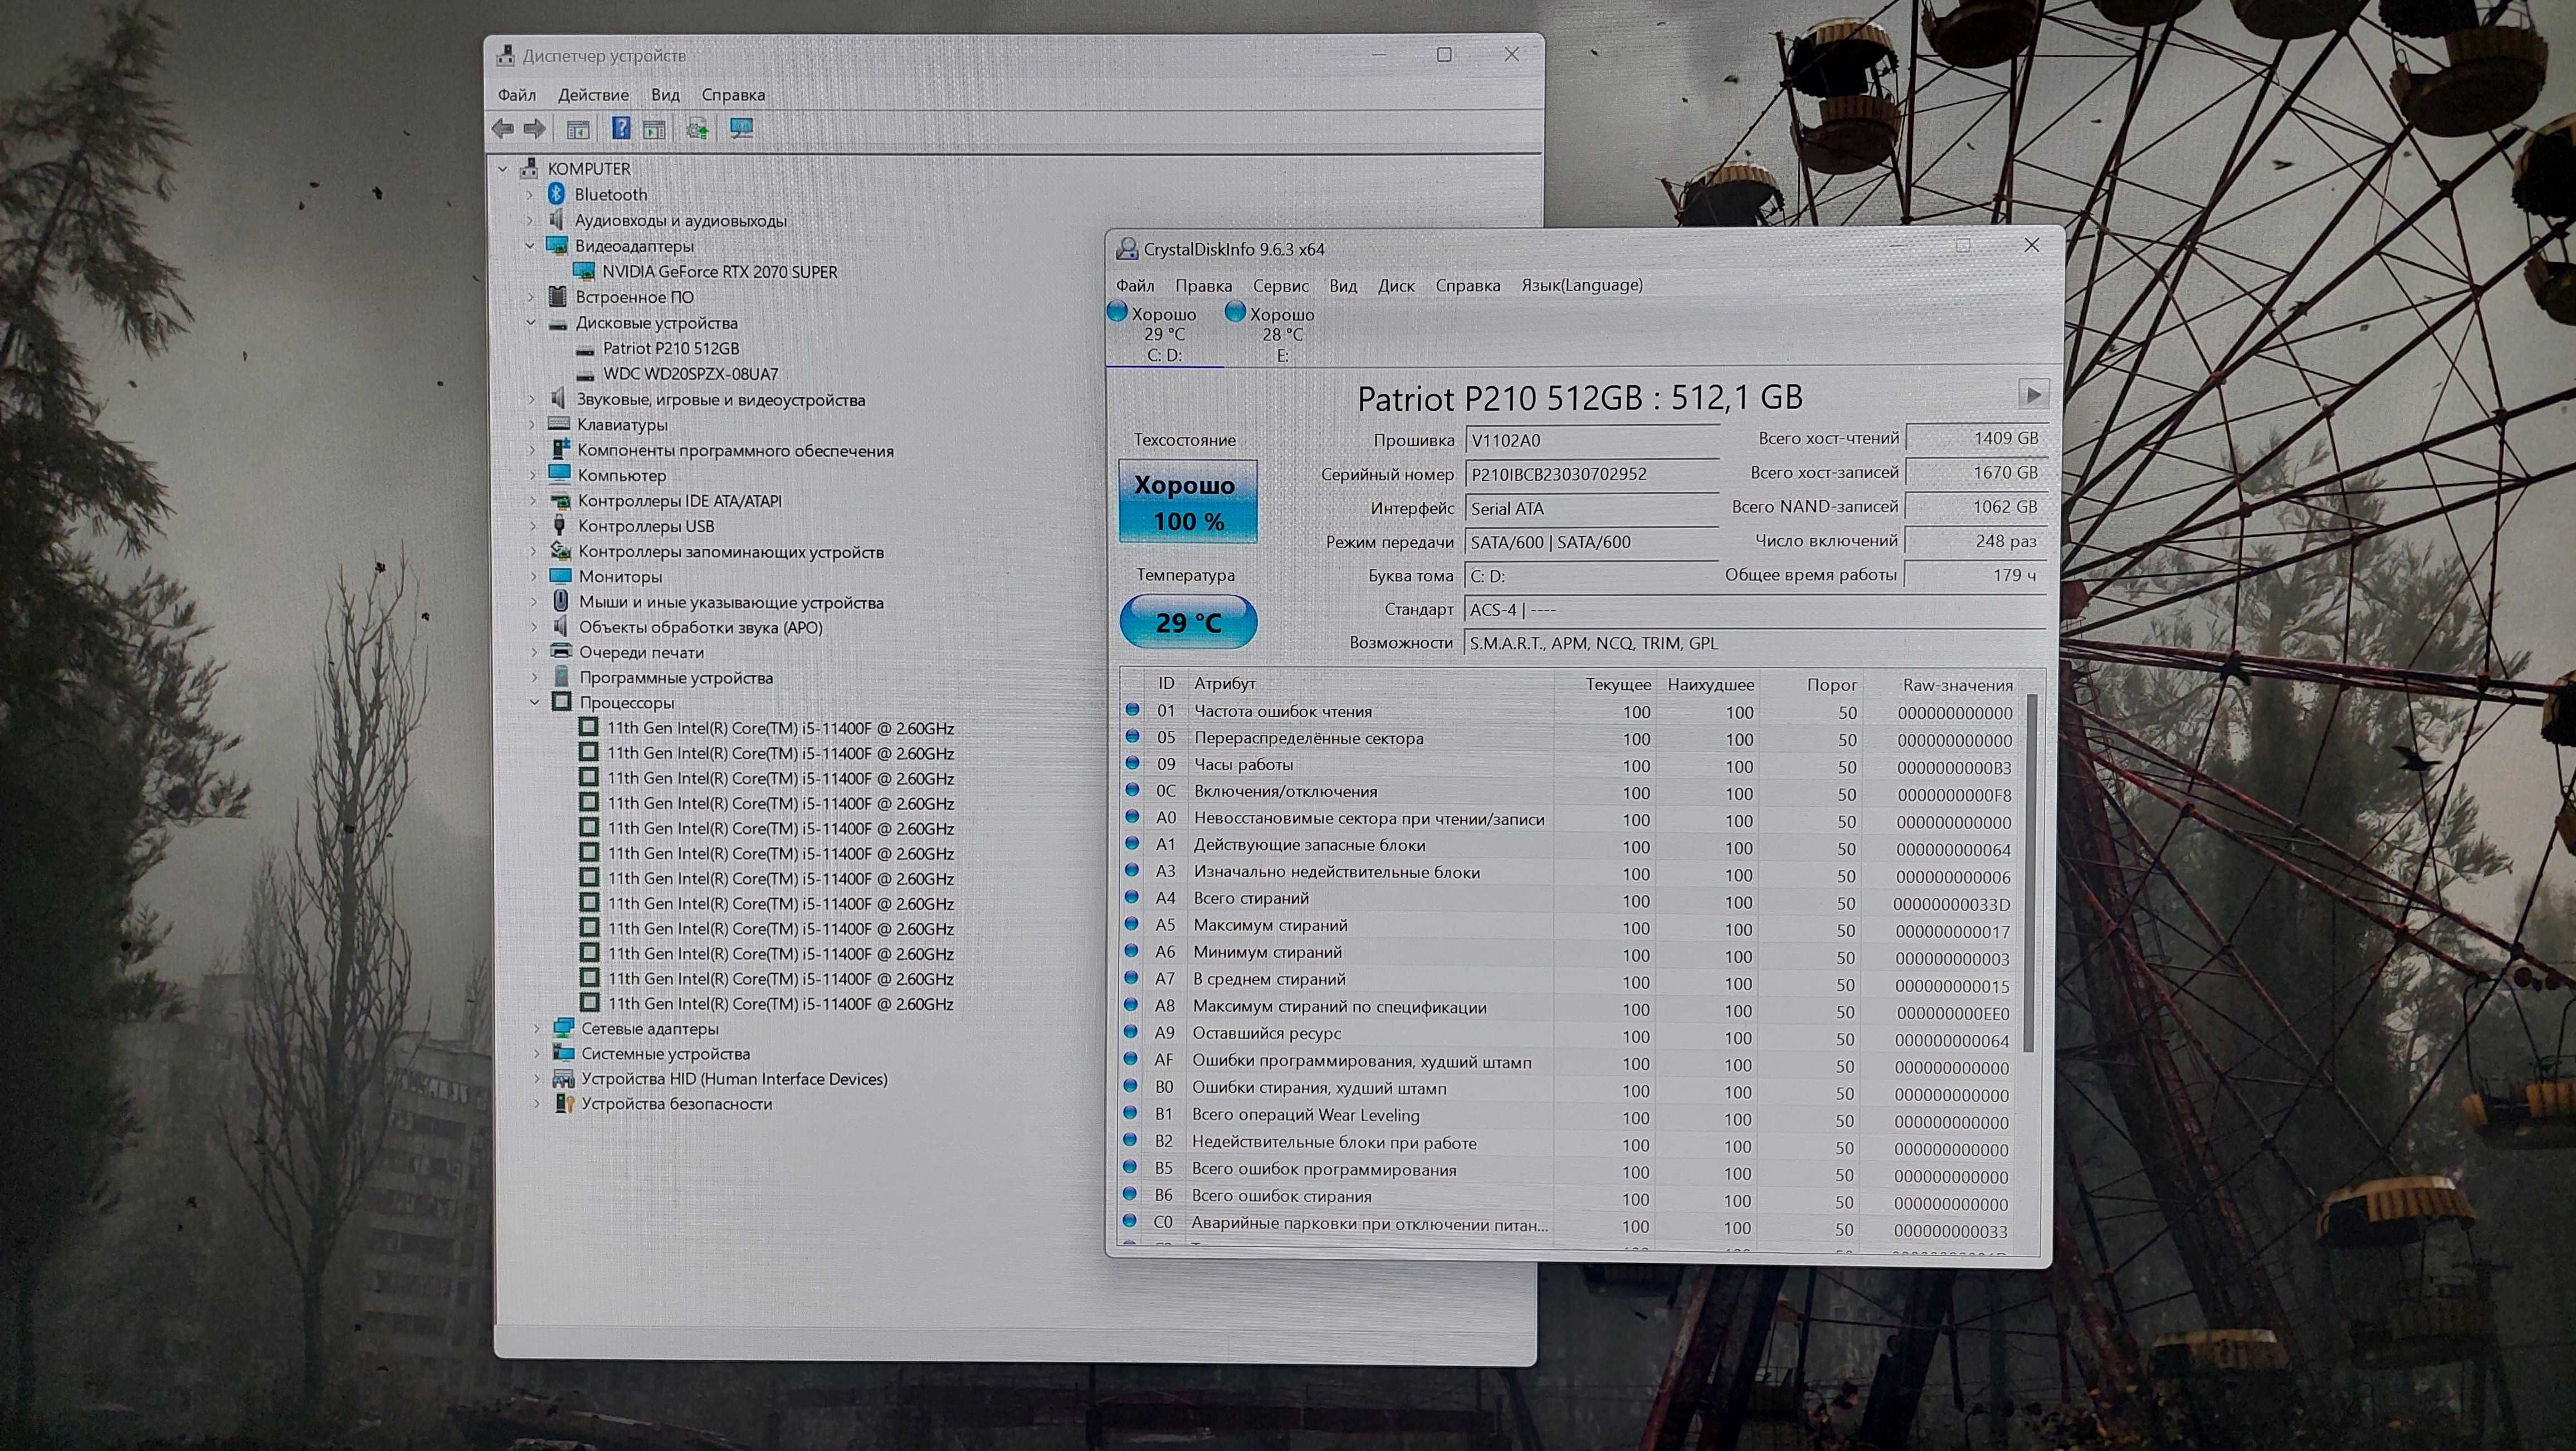Viewport: 2576px width, 1451px height.
Task: Click the Raw-значения column header
Action: click(1957, 685)
